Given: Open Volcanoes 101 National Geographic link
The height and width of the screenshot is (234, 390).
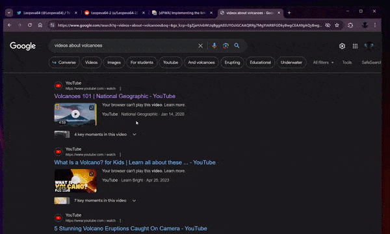Looking at the screenshot, I should pos(114,96).
